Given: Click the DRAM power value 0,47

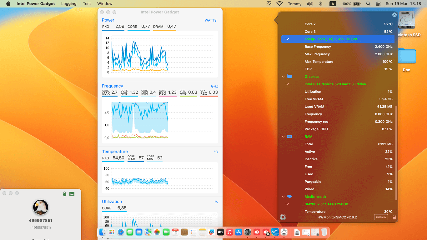Looking at the screenshot, I should pyautogui.click(x=172, y=27).
